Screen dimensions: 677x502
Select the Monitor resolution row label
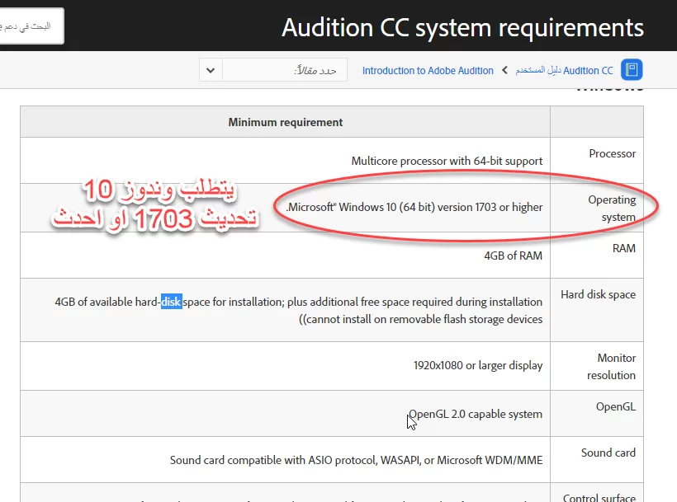(x=611, y=366)
